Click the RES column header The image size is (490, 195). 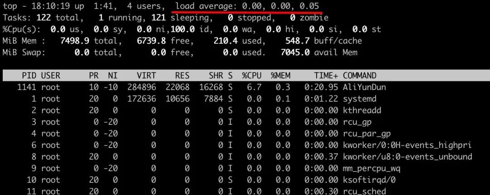click(x=182, y=76)
